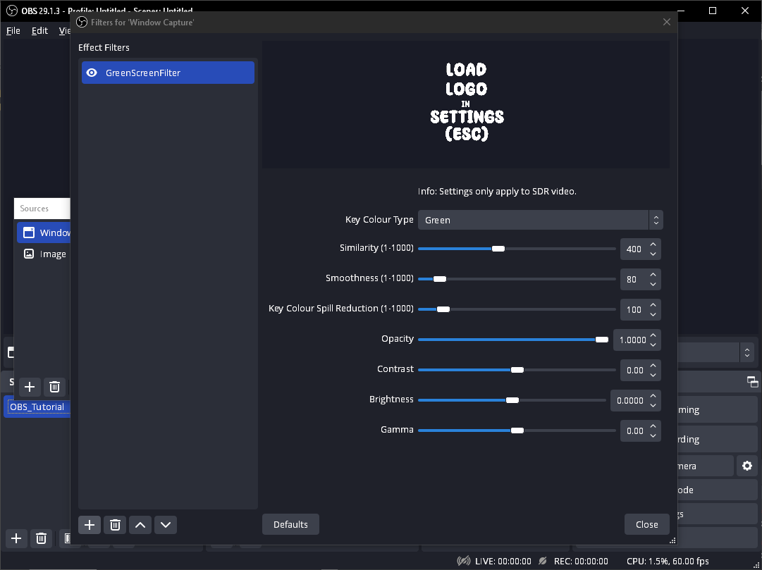Move GreenScreenFilter up with arrow icon
This screenshot has width=762, height=570.
coord(140,525)
